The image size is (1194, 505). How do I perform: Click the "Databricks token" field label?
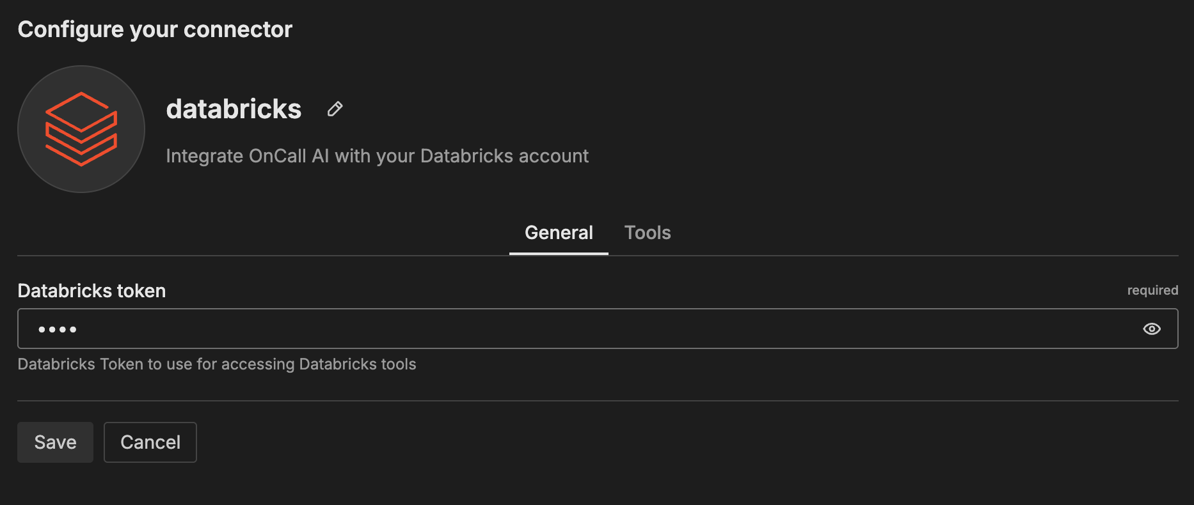92,291
